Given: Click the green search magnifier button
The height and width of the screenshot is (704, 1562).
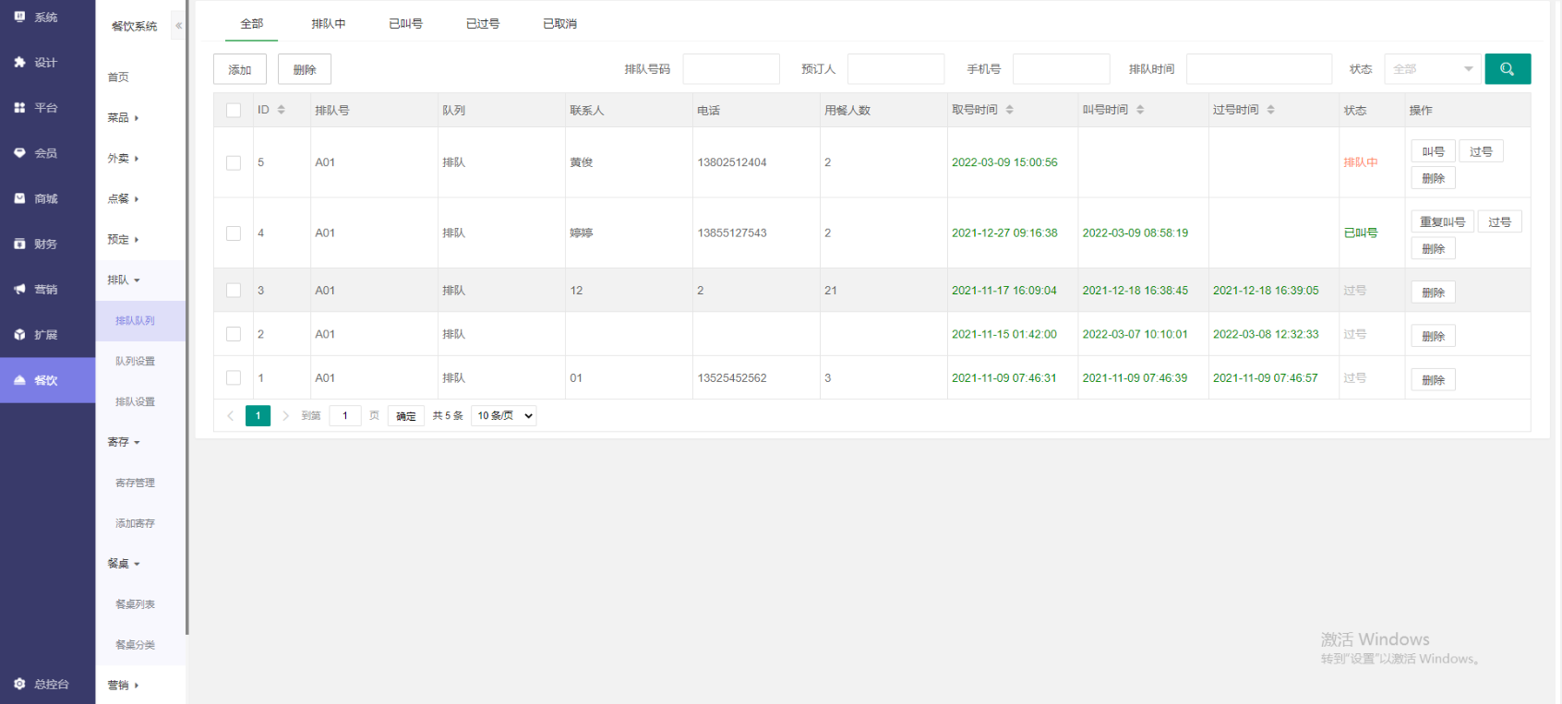Looking at the screenshot, I should (x=1507, y=69).
